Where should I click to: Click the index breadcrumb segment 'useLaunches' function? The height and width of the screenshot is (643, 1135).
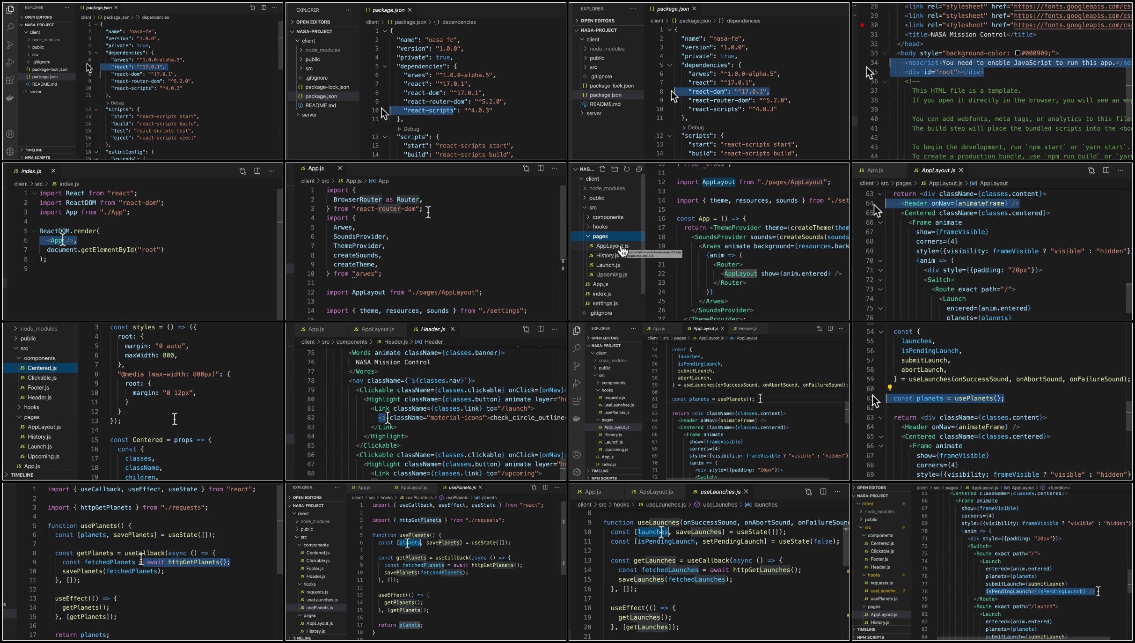(719, 505)
